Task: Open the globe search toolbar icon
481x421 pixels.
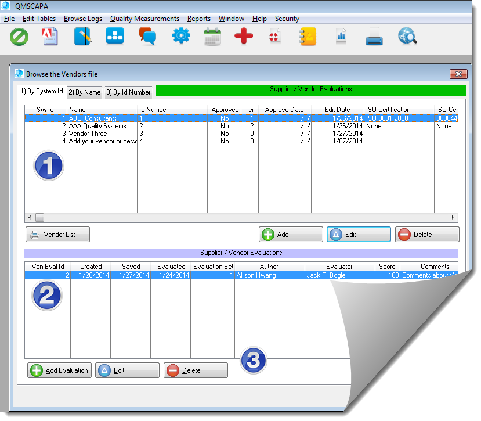Action: [407, 37]
